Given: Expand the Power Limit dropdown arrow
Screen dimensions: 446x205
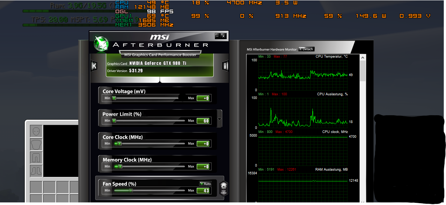Looking at the screenshot, I should coord(220,119).
